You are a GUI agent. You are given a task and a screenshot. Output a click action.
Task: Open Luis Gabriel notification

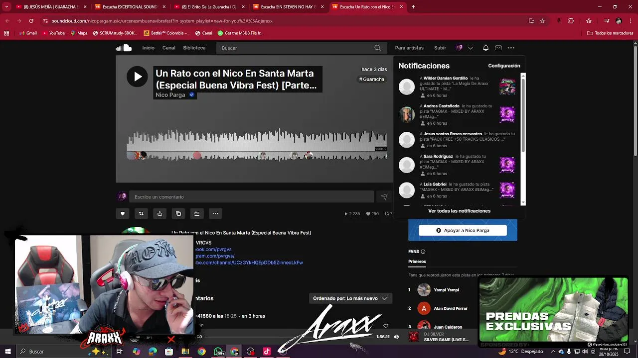coord(457,190)
